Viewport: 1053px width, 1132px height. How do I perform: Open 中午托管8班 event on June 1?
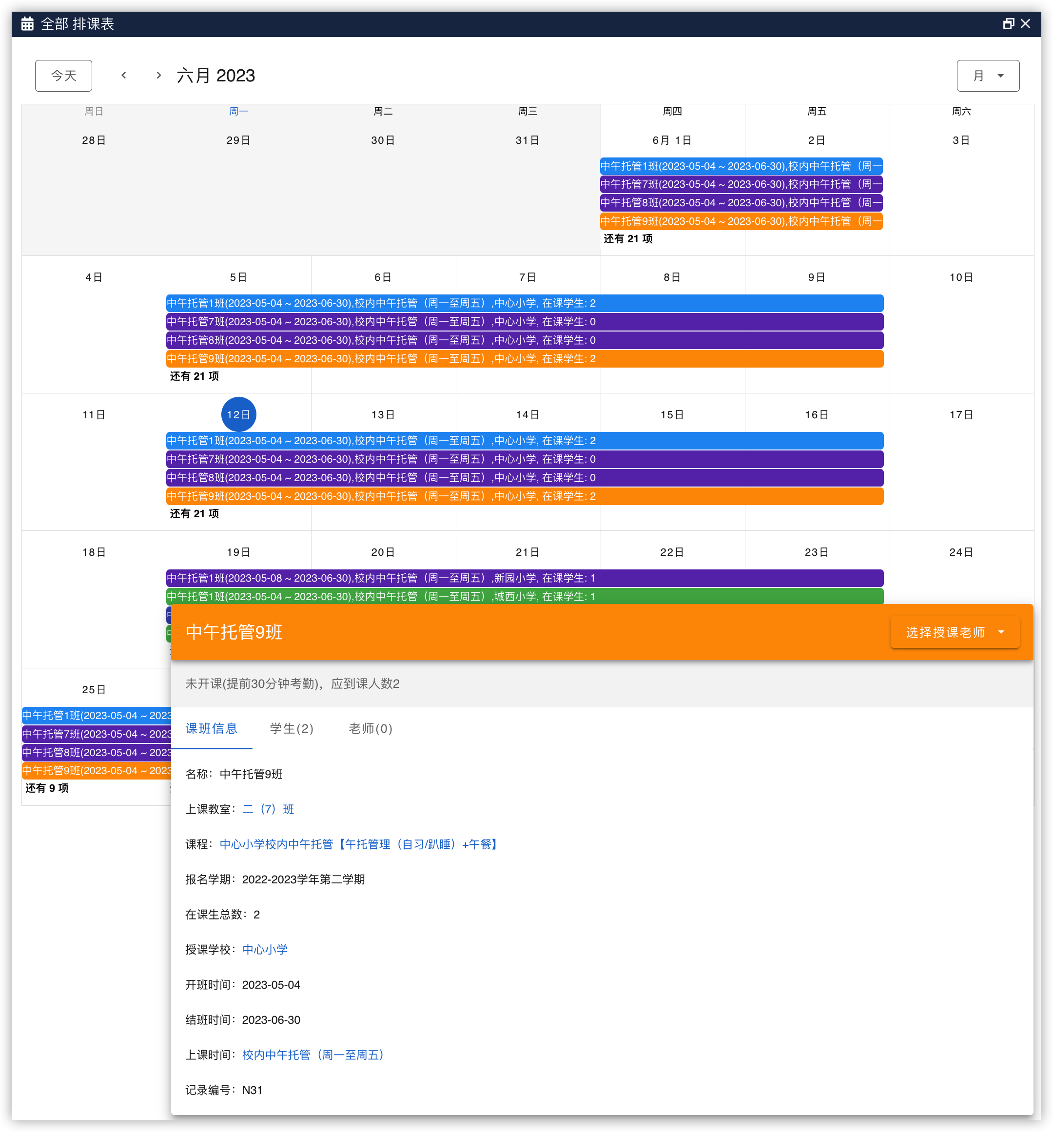(741, 203)
